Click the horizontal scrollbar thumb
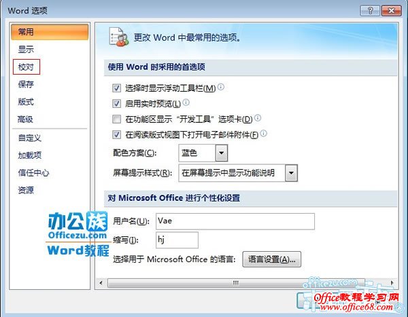Viewport: 408px width, 317px height. pos(236,282)
